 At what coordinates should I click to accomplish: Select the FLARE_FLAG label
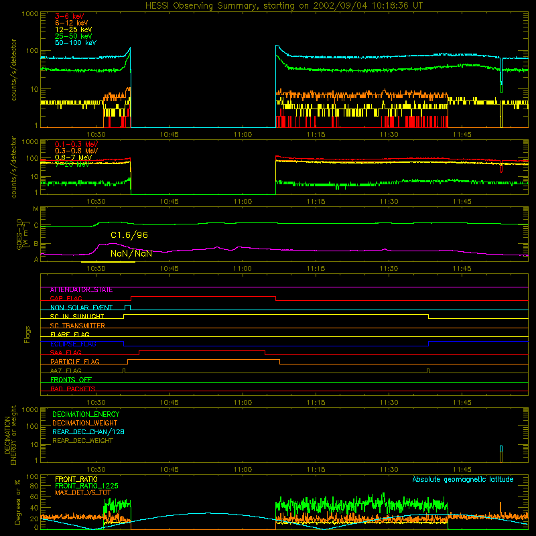[70, 334]
